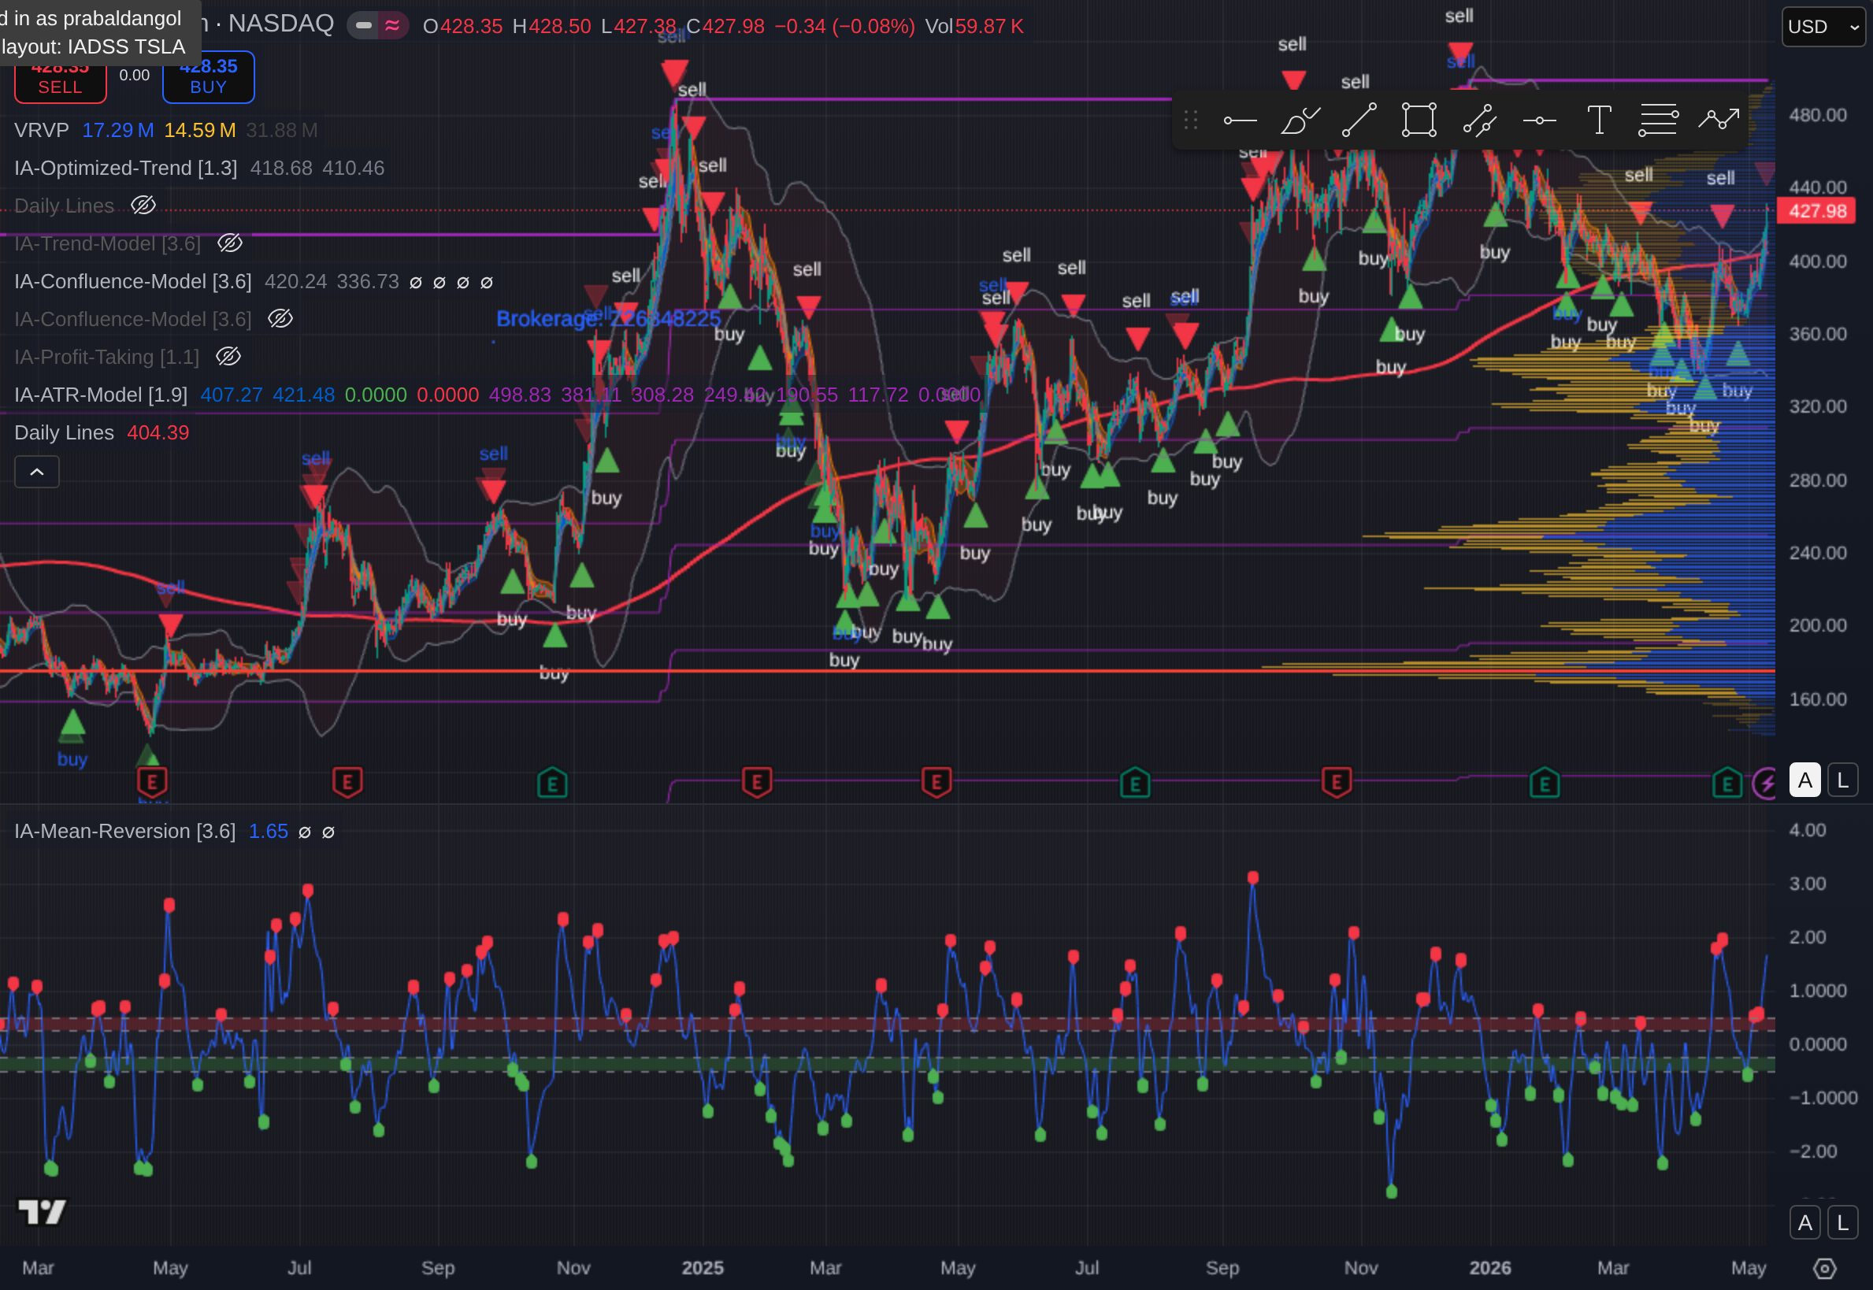The height and width of the screenshot is (1290, 1873).
Task: Click the pink wavy-lines indicator next to NASDAQ
Action: pyautogui.click(x=393, y=26)
